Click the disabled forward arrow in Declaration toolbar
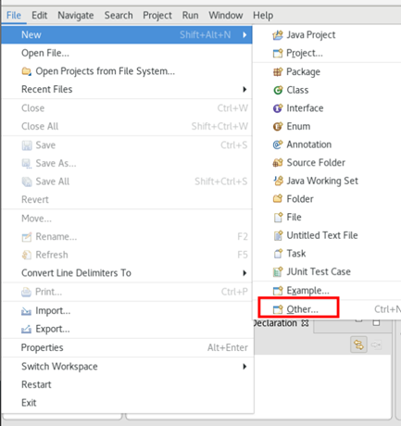 [x=376, y=345]
